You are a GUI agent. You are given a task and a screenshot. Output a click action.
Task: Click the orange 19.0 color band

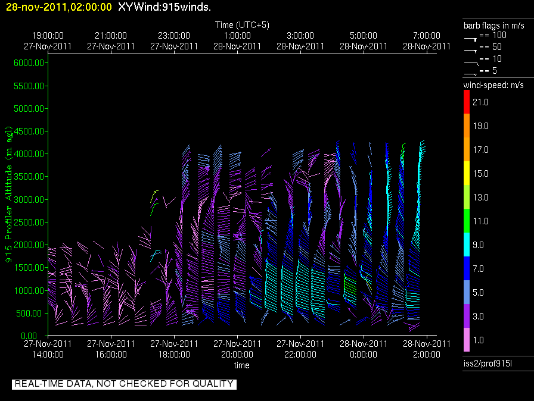click(466, 126)
